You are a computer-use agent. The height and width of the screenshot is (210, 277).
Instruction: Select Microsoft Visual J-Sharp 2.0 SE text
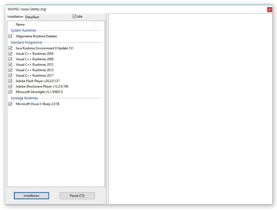click(x=38, y=104)
